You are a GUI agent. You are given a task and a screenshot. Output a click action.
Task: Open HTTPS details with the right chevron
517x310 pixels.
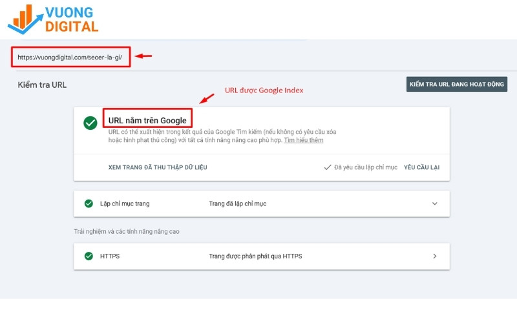tap(434, 256)
